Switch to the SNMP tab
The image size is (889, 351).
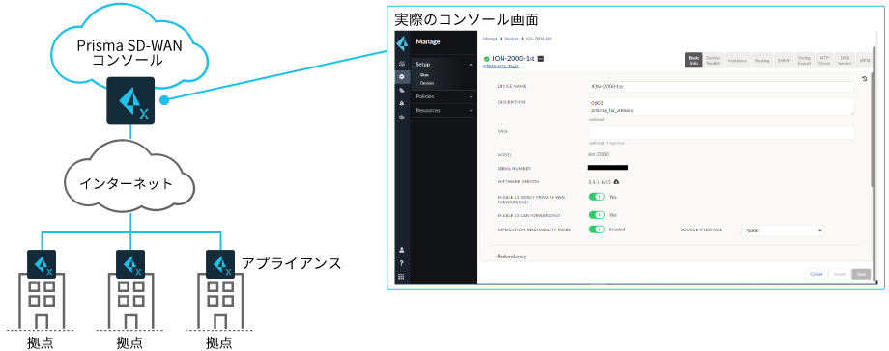(784, 60)
